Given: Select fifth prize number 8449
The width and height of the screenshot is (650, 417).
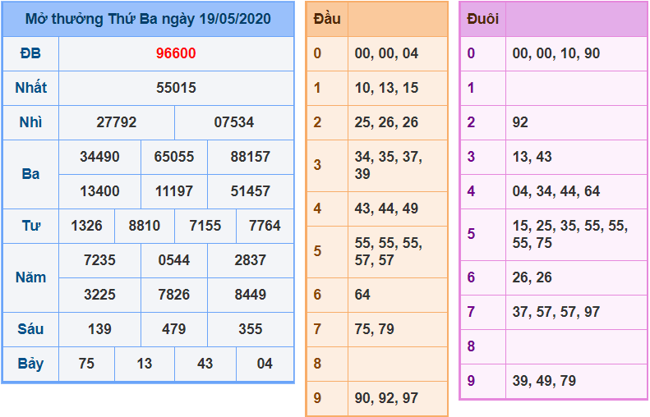Looking at the screenshot, I should 251,295.
